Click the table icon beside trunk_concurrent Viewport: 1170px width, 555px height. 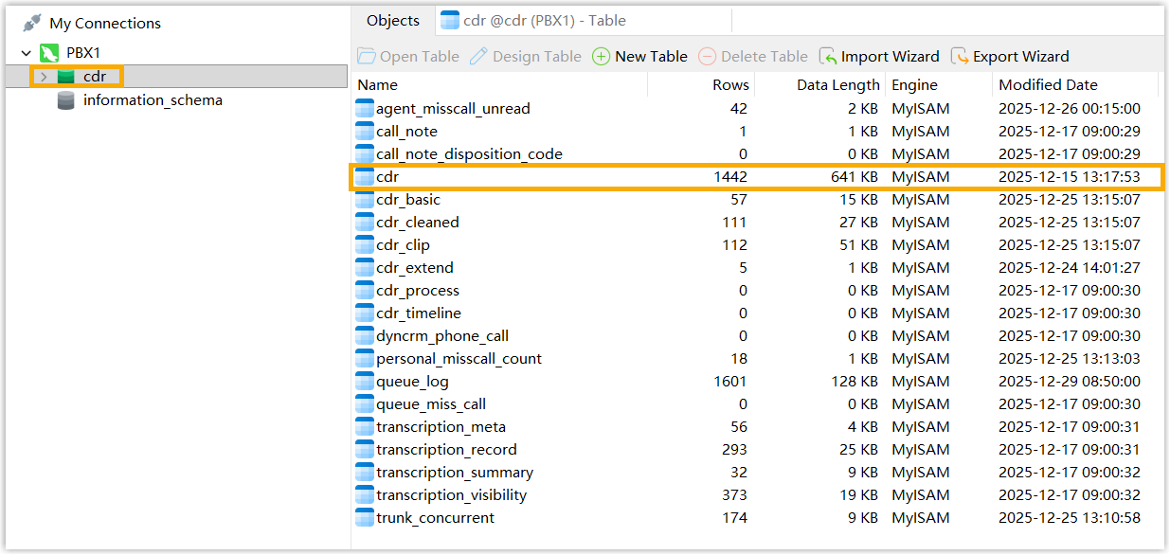tap(365, 518)
